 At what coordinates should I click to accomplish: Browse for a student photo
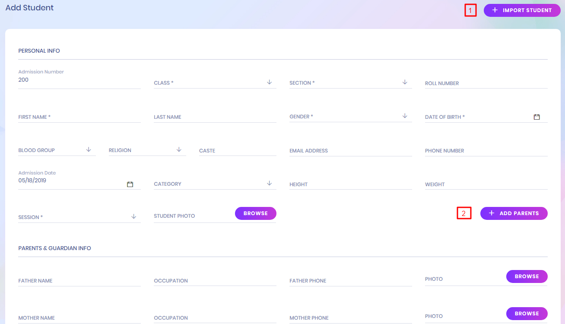coord(255,213)
